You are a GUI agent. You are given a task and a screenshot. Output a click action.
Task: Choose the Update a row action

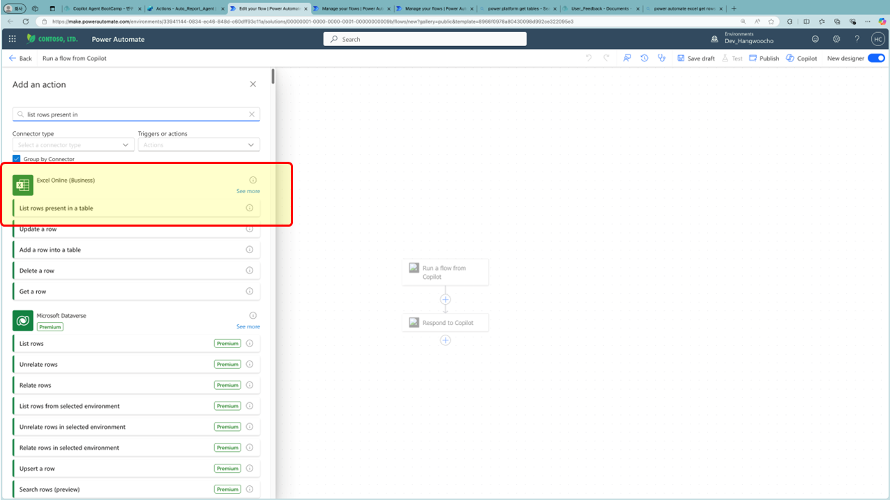tap(136, 229)
